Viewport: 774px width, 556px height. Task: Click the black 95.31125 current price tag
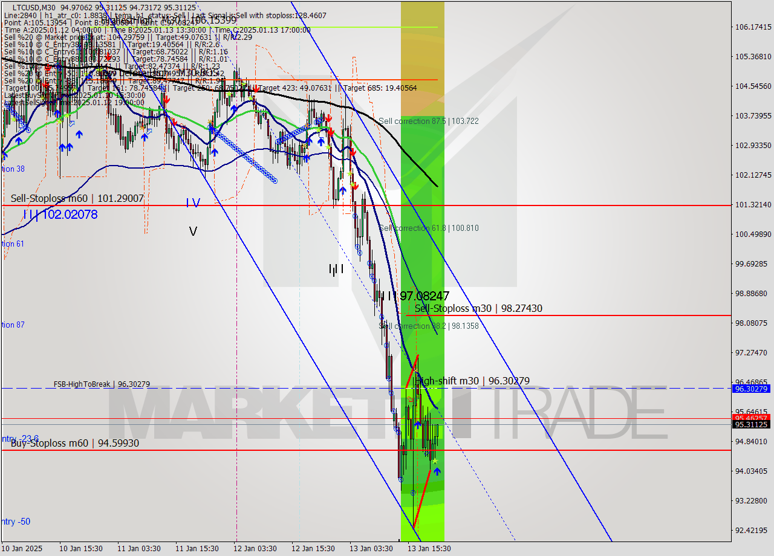(x=751, y=424)
